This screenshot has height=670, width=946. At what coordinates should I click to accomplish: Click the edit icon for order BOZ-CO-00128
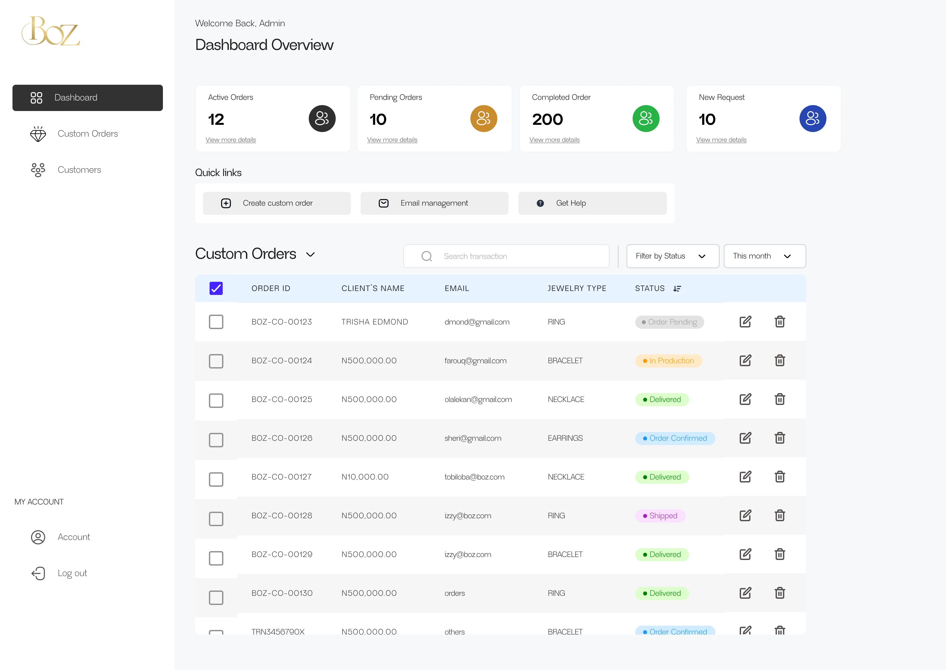pyautogui.click(x=745, y=516)
